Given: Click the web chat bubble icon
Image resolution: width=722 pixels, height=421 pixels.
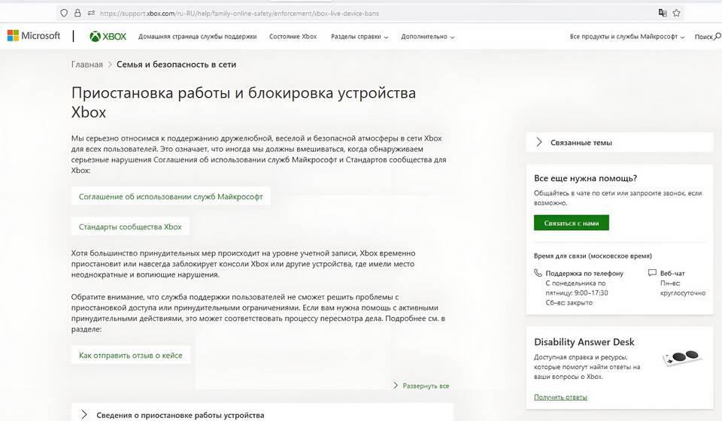Looking at the screenshot, I should tap(652, 273).
